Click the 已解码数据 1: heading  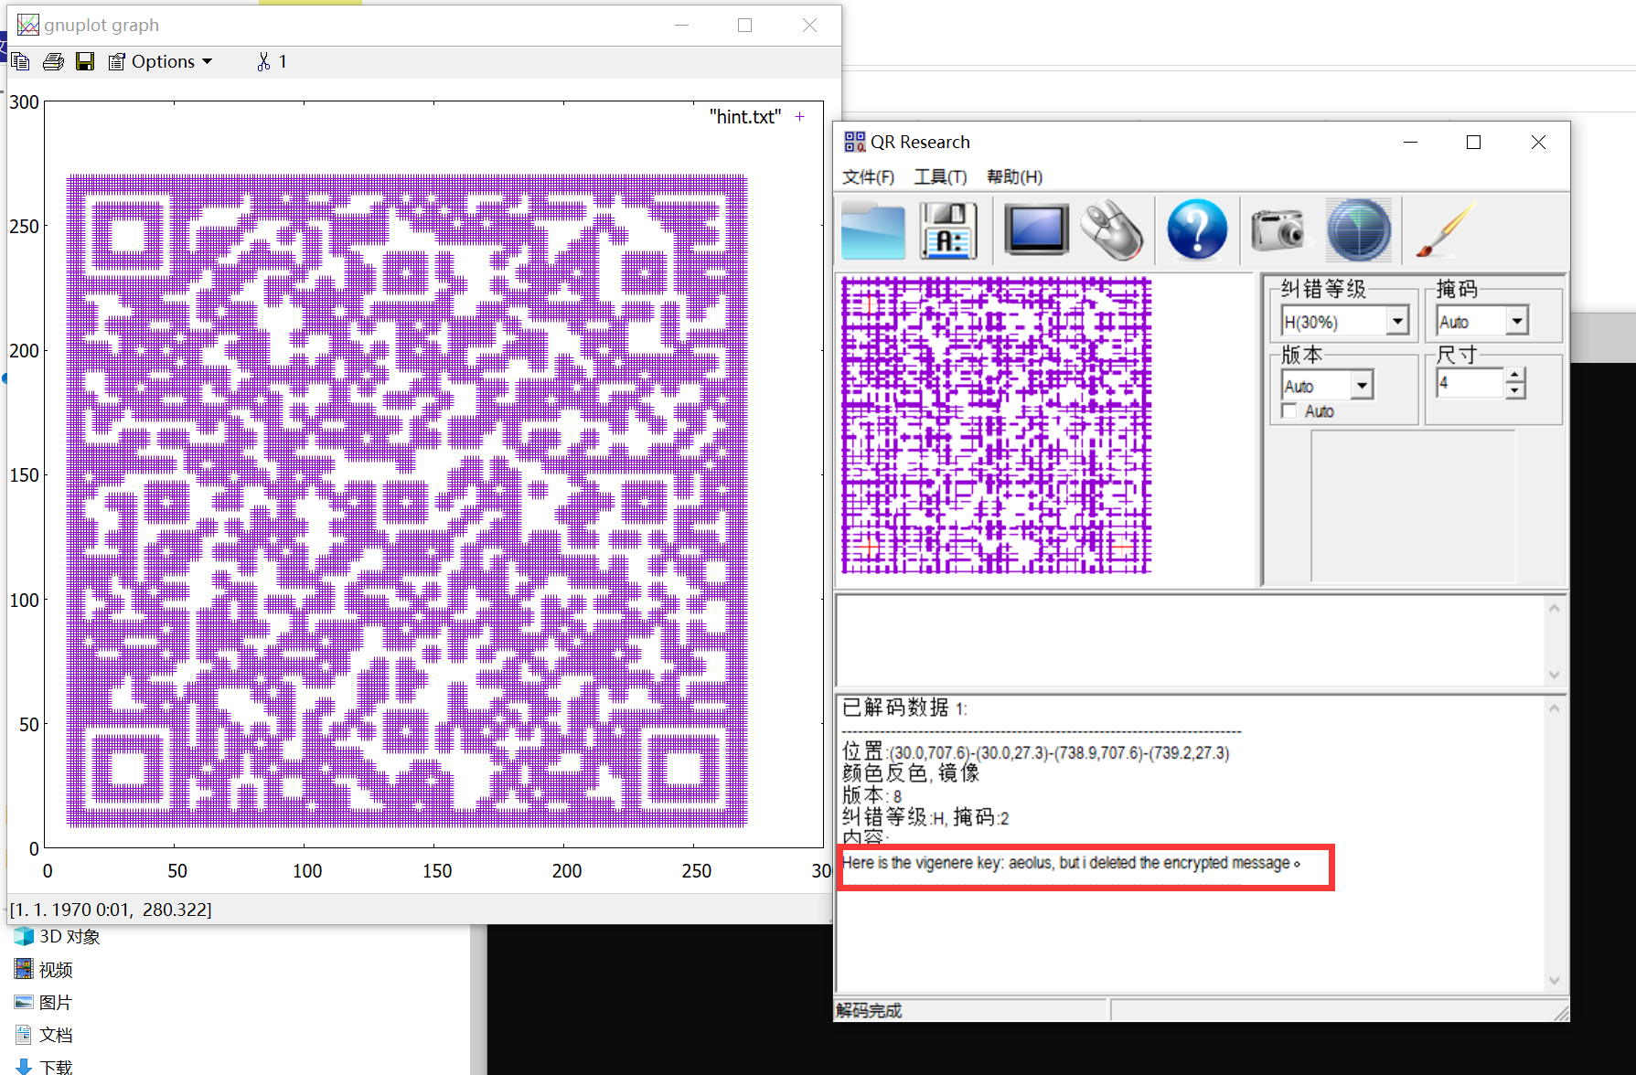[x=904, y=708]
